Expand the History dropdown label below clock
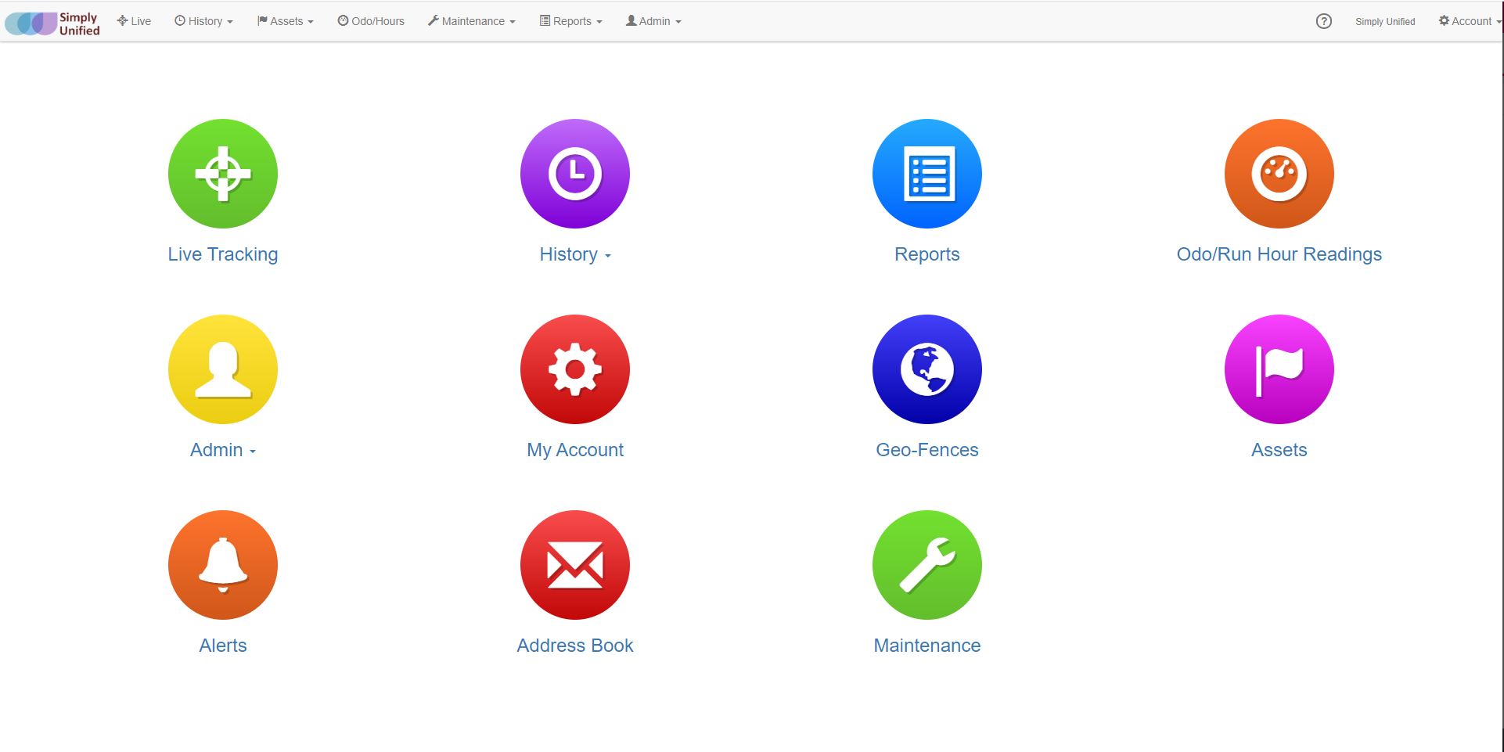This screenshot has width=1504, height=752. point(575,254)
